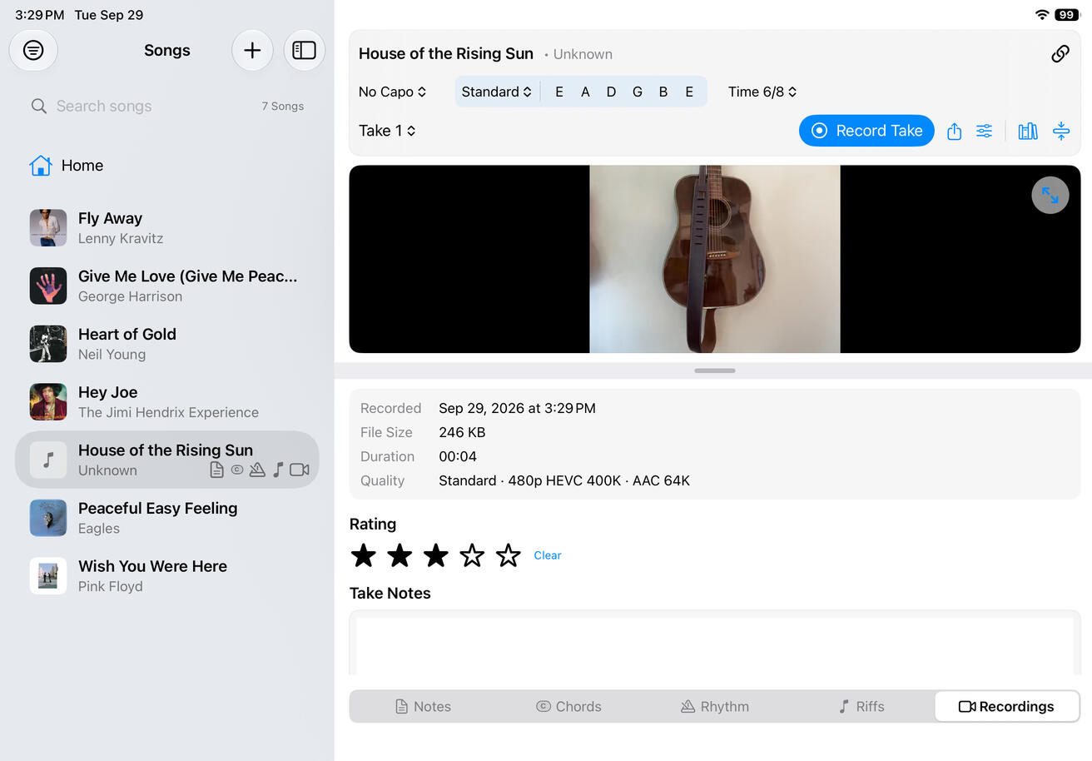This screenshot has height=761, width=1092.
Task: Click Fly Away album artwork thumbnail
Action: (x=48, y=228)
